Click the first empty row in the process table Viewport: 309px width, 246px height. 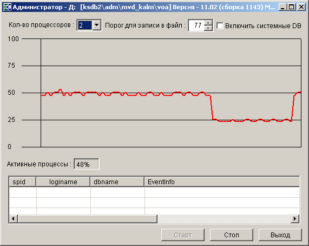[154, 192]
